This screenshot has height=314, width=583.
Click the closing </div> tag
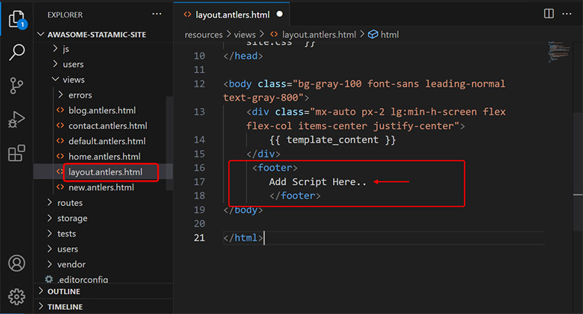[x=263, y=154]
